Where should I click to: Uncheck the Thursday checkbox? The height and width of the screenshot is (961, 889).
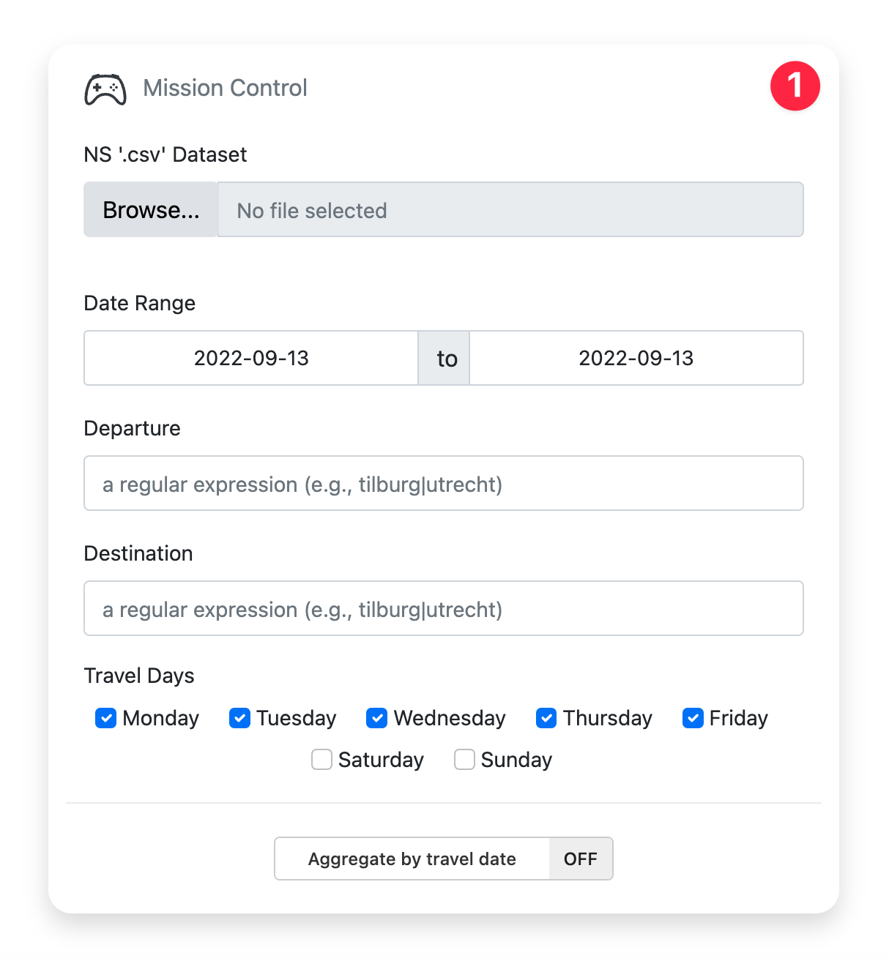pos(546,718)
